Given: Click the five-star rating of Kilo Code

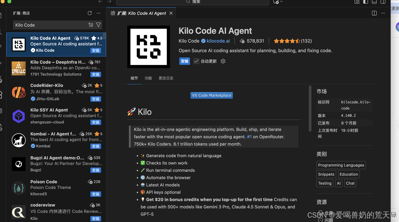Looking at the screenshot, I should click(x=287, y=41).
